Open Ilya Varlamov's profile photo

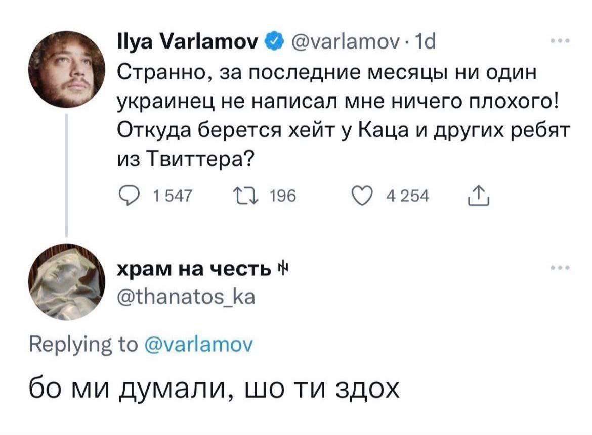coord(67,70)
